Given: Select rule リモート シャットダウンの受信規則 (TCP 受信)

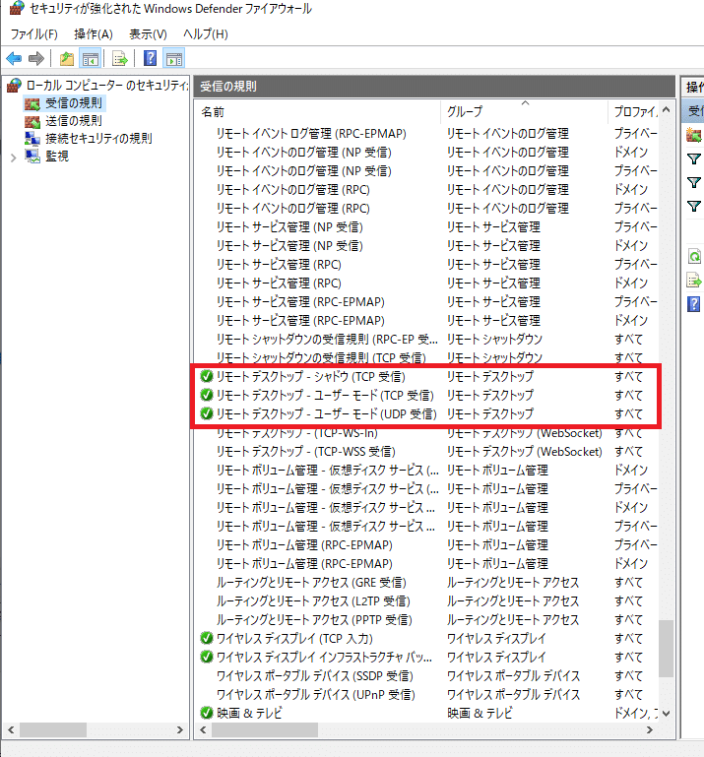Looking at the screenshot, I should click(321, 357).
